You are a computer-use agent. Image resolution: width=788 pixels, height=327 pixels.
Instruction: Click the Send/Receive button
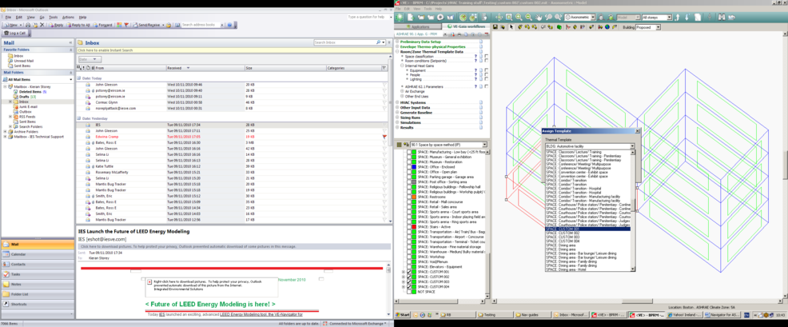click(146, 25)
